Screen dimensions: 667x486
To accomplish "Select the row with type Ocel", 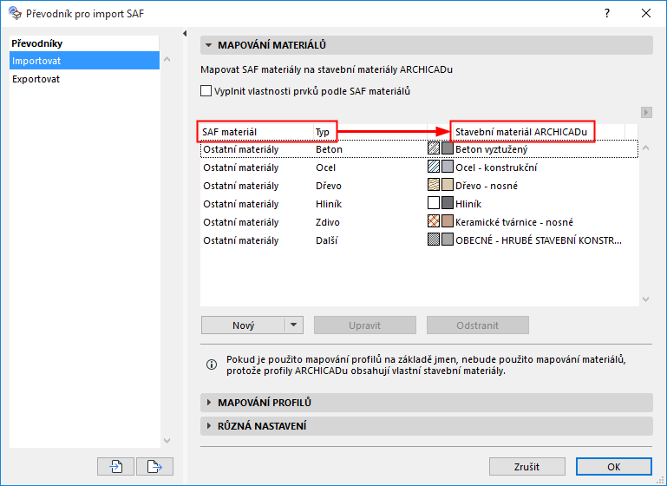I will (419, 167).
